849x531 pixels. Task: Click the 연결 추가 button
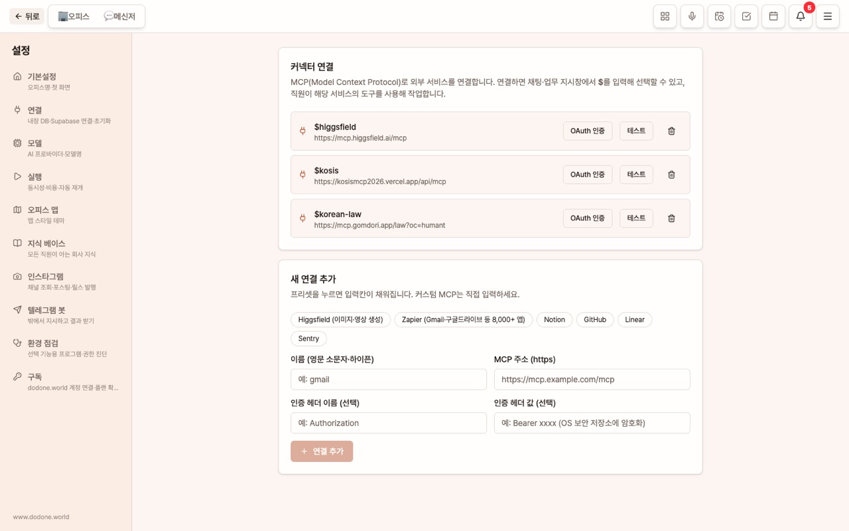point(322,451)
